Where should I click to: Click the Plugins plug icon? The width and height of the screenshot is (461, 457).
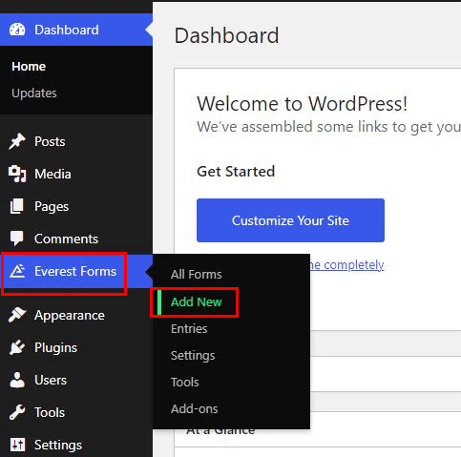click(17, 347)
